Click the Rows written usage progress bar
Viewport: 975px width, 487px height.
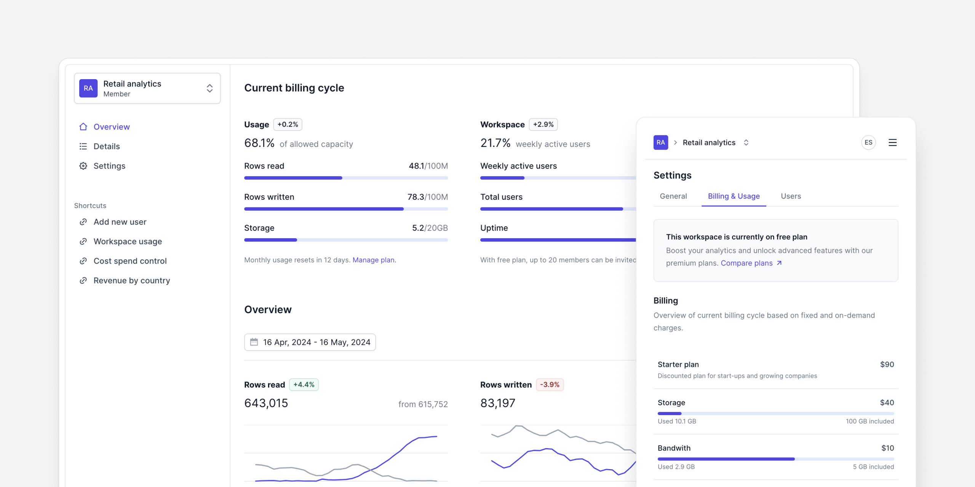(x=346, y=209)
